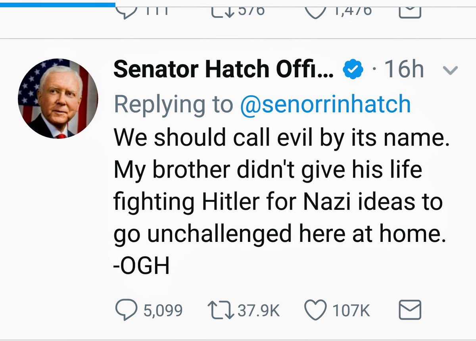
Task: Open Senator Hatch's profile picture
Action: pyautogui.click(x=58, y=98)
